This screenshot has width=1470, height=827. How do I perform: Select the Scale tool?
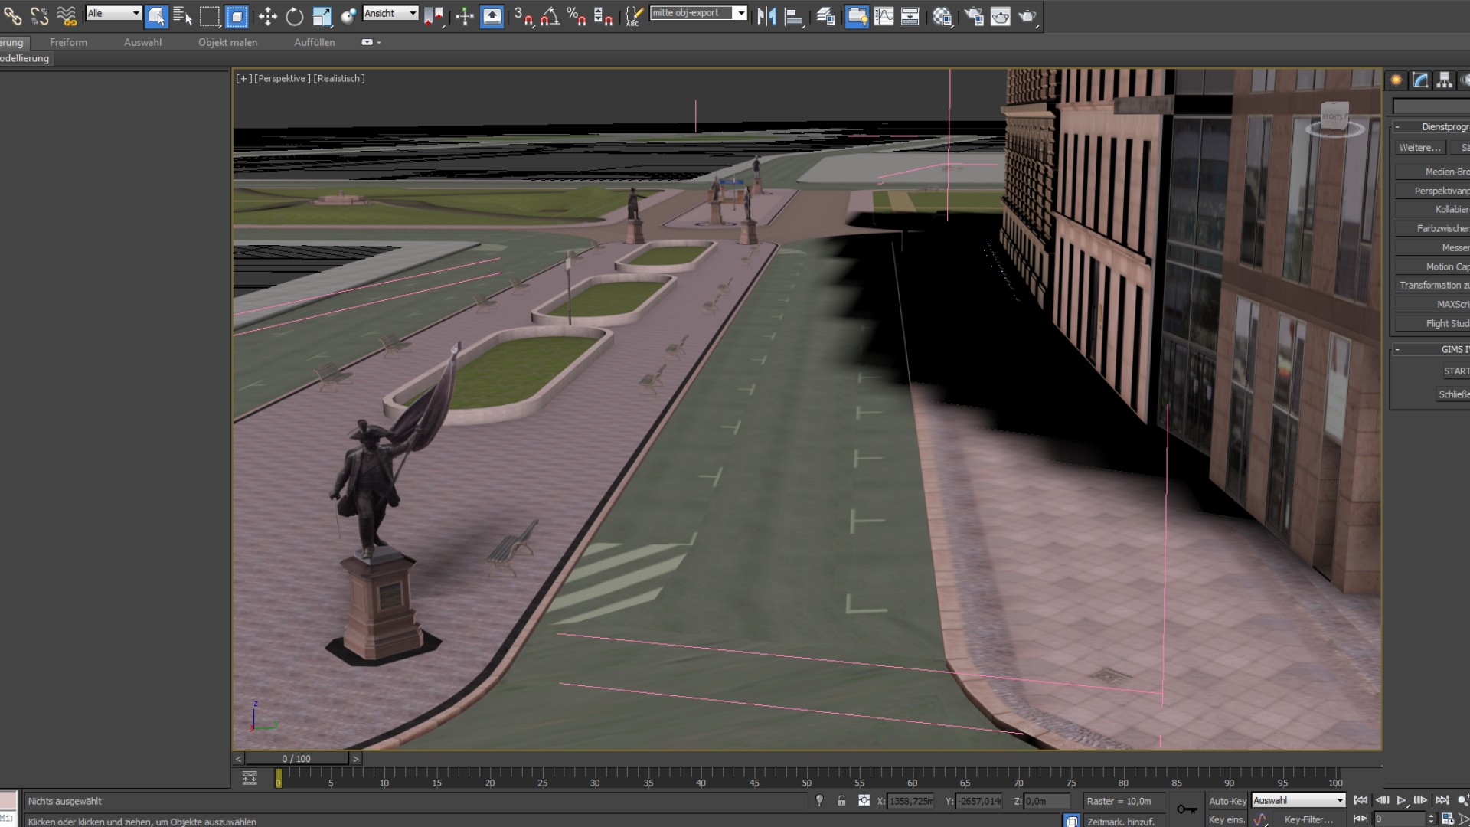pos(322,16)
